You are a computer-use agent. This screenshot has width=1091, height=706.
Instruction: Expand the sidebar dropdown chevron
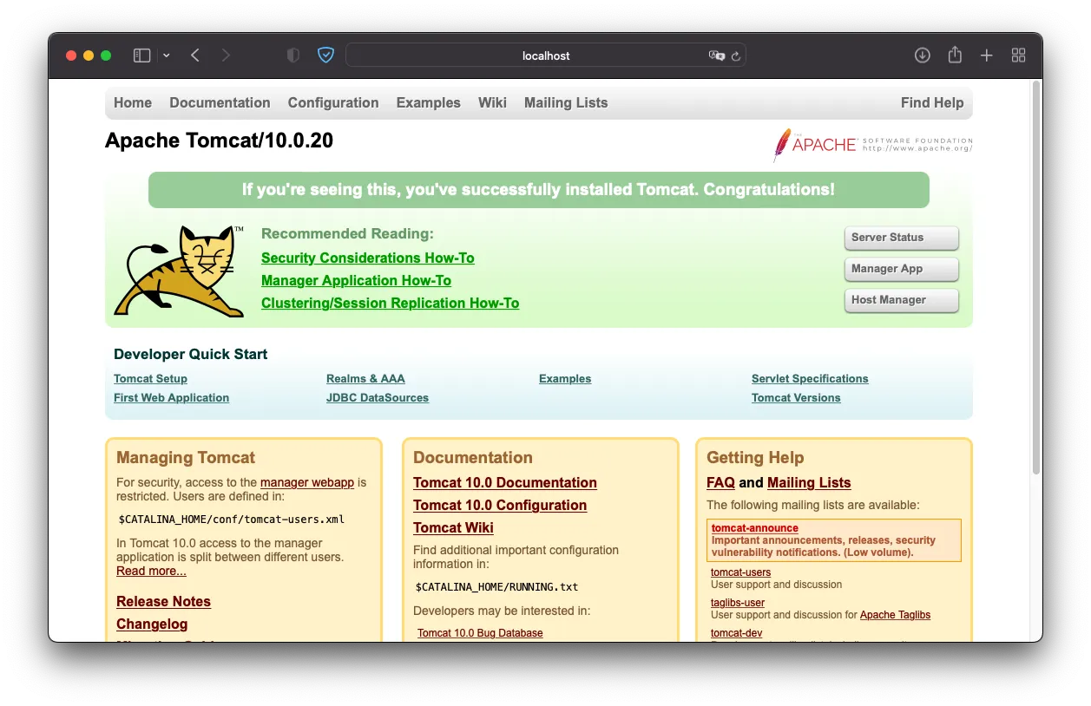point(166,56)
